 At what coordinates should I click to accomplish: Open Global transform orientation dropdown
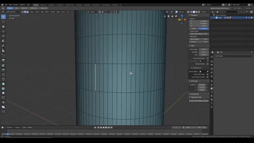tap(92, 12)
